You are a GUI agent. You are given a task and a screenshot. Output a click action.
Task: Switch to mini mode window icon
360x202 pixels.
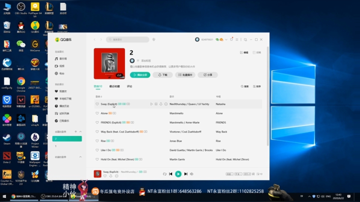(245, 39)
